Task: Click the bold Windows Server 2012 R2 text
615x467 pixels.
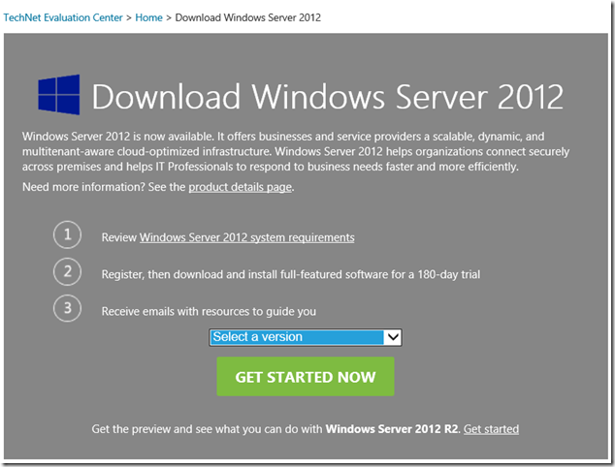Action: click(x=392, y=429)
